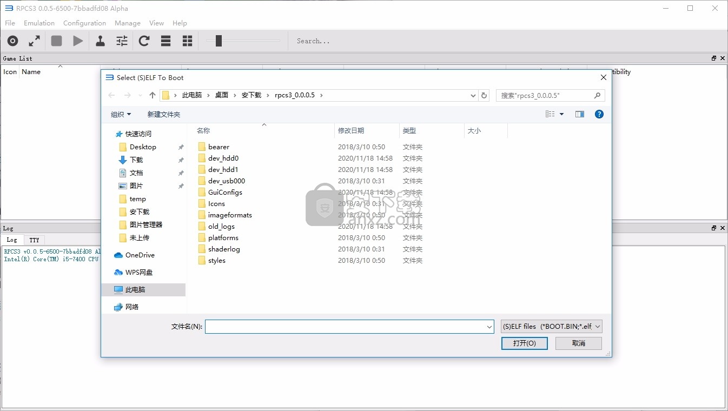Viewport: 728px width, 411px height.
Task: Open the Help menu
Action: tap(180, 23)
